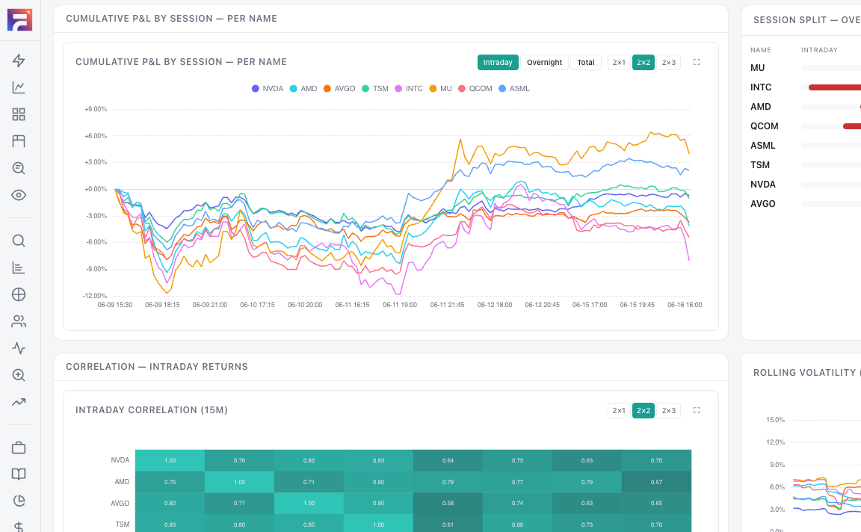
Task: Set P&L chart layout to 2×3
Action: 668,62
